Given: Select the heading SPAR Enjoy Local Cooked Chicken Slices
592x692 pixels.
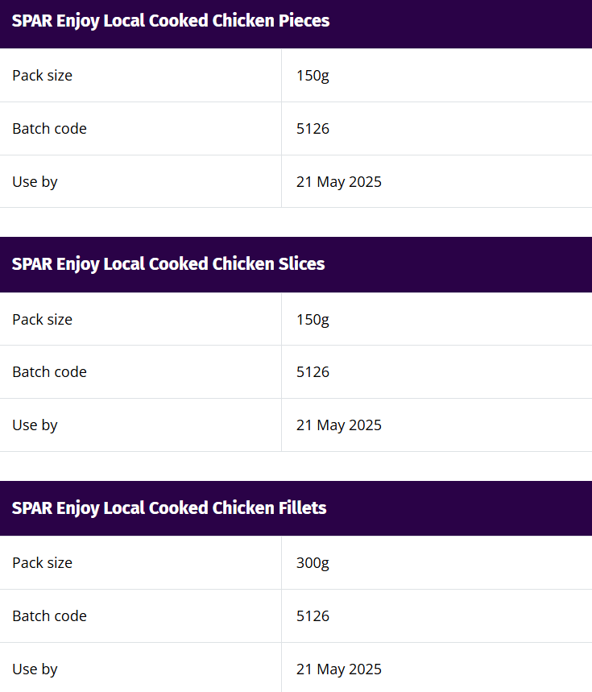Looking at the screenshot, I should pos(168,264).
